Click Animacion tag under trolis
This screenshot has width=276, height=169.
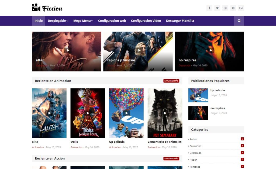tap(76, 147)
